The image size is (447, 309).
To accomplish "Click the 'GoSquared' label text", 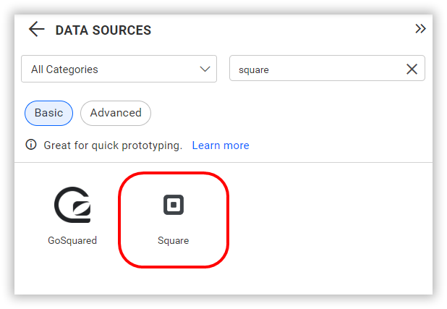I will pyautogui.click(x=72, y=240).
